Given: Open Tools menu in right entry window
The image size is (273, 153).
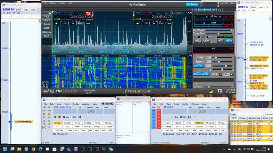Looking at the screenshot, I should click(176, 104).
